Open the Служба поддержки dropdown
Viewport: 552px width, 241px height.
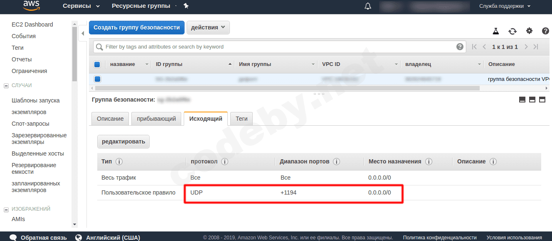pos(505,6)
